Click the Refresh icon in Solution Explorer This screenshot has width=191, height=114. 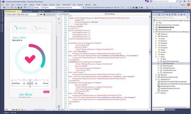click(170, 14)
